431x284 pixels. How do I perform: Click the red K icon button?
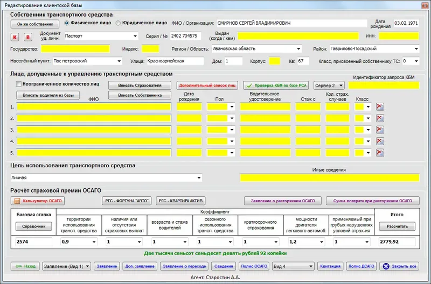tap(16, 37)
